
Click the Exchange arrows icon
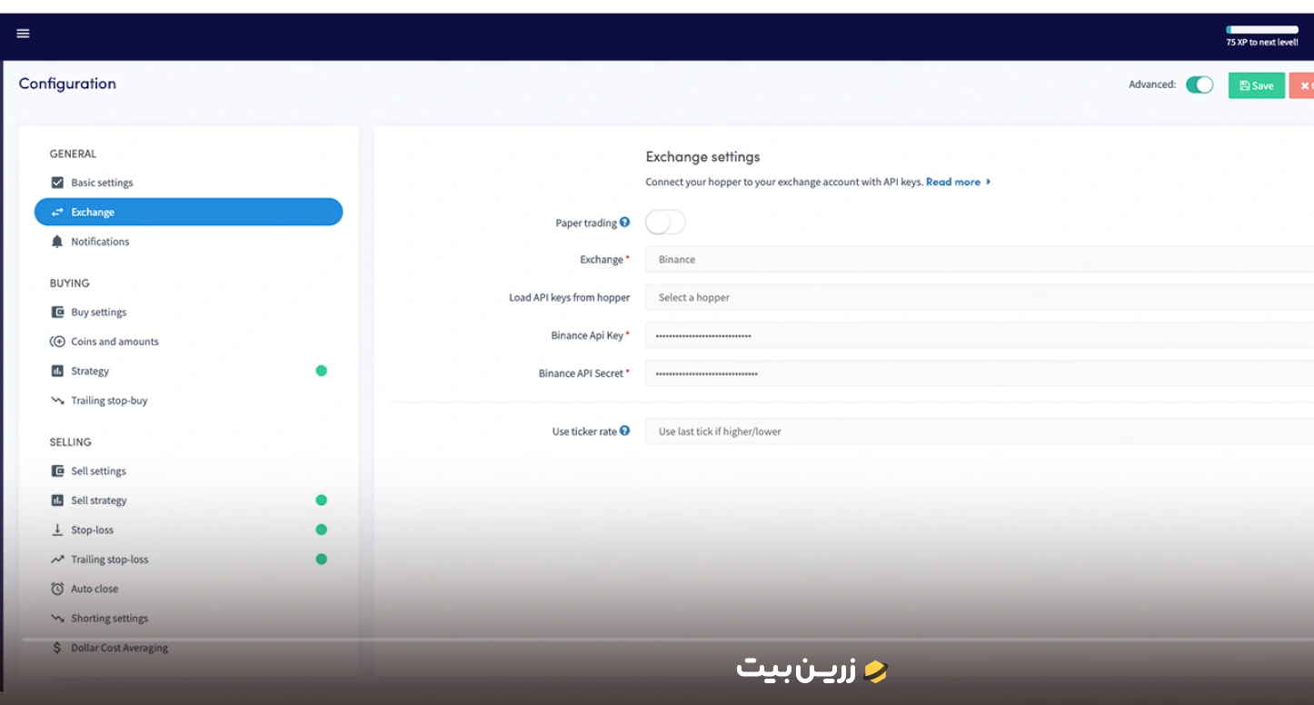[57, 213]
